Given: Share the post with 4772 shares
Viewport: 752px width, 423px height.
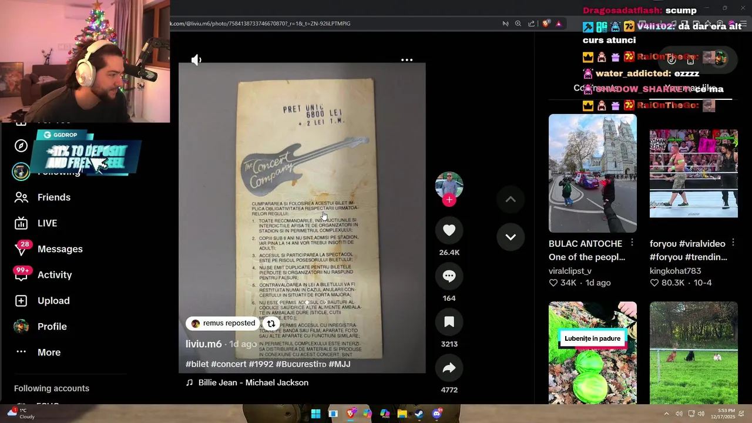Looking at the screenshot, I should pos(449,368).
